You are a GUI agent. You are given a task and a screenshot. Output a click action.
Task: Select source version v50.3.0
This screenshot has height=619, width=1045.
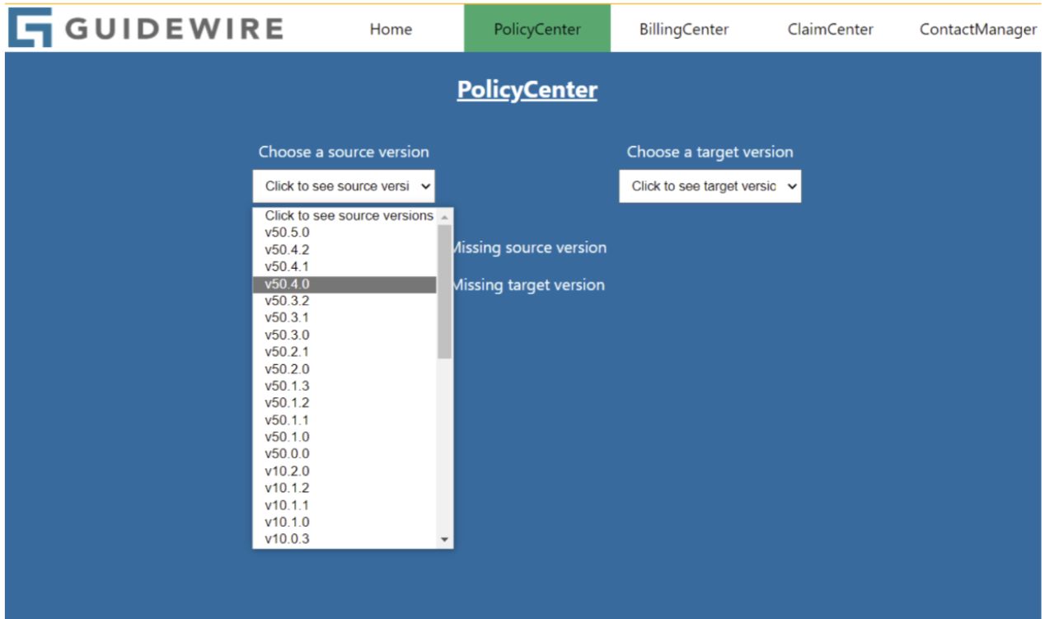[345, 335]
